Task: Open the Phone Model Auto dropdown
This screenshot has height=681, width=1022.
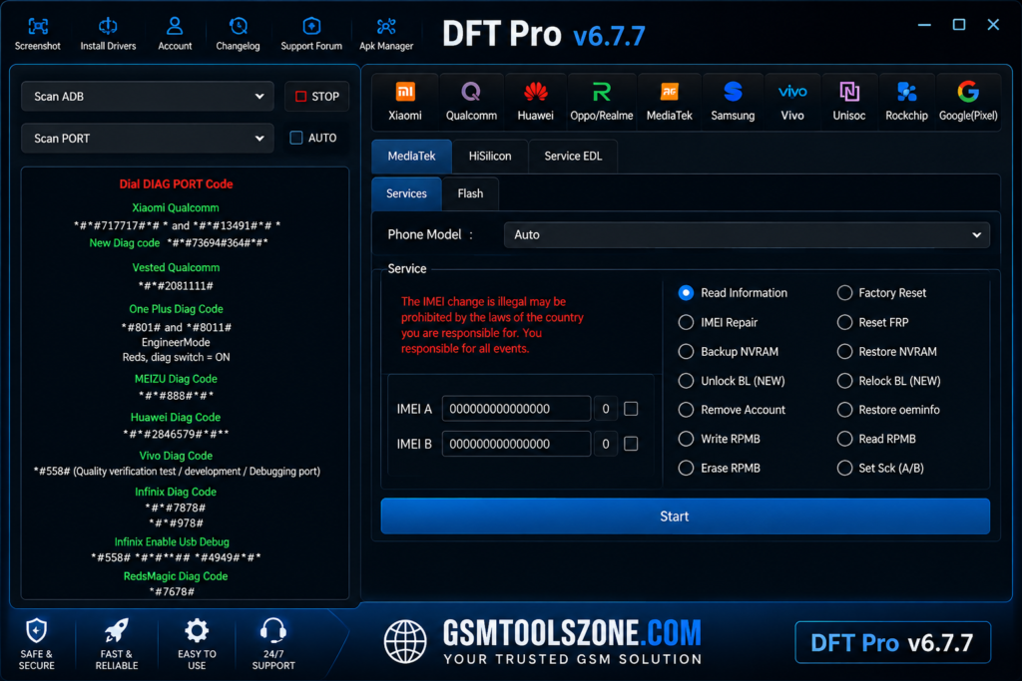Action: click(x=747, y=235)
